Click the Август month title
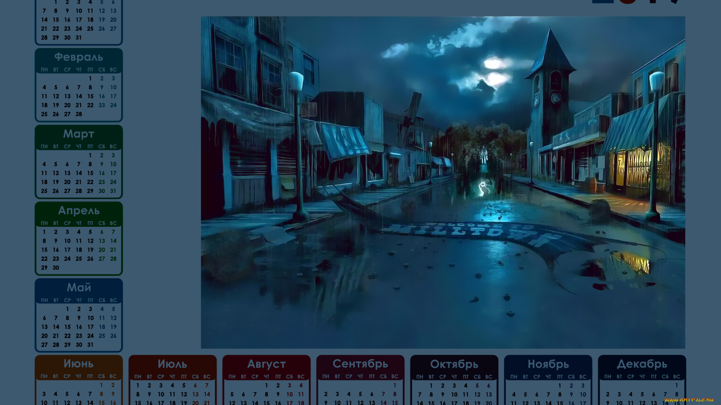This screenshot has width=721, height=405. coord(266,364)
